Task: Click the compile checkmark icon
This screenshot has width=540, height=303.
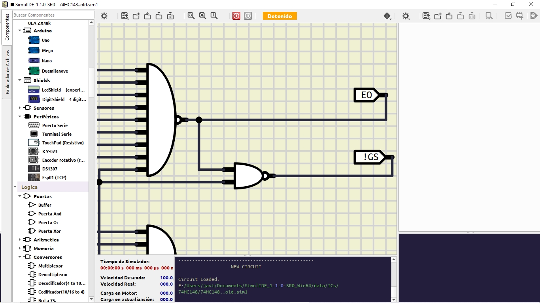Action: [x=508, y=16]
